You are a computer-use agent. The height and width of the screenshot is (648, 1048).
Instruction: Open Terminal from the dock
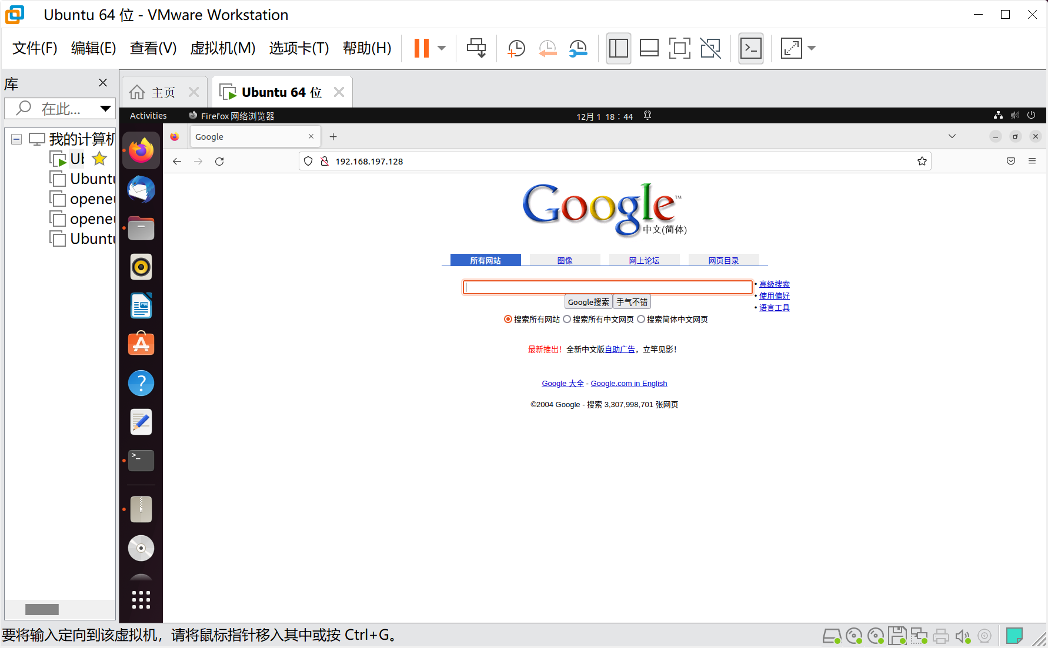141,461
